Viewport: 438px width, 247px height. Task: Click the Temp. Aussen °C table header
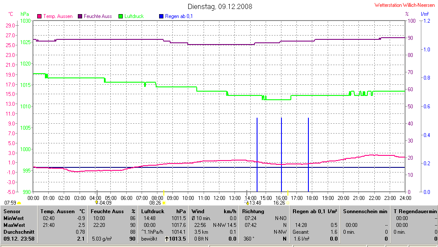click(x=62, y=211)
